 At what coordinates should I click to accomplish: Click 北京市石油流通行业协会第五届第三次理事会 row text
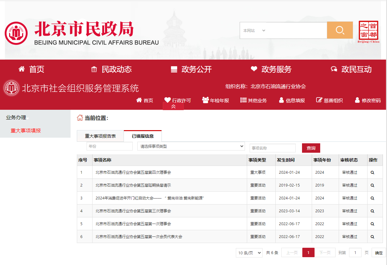click(133, 211)
